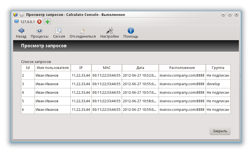
Task: Select the MAC cell in row Id 4
Action: click(106, 93)
